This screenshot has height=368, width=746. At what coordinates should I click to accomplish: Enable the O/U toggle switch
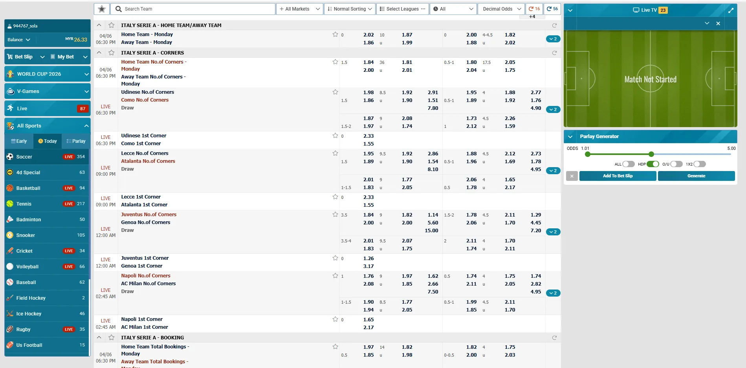click(x=676, y=164)
